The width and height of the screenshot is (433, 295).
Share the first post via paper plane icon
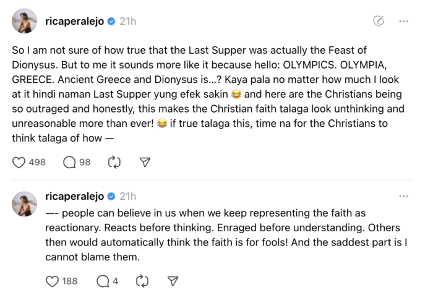pyautogui.click(x=145, y=162)
